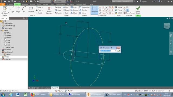
Task: Open the Windows Start menu
Action: [x=3, y=95]
